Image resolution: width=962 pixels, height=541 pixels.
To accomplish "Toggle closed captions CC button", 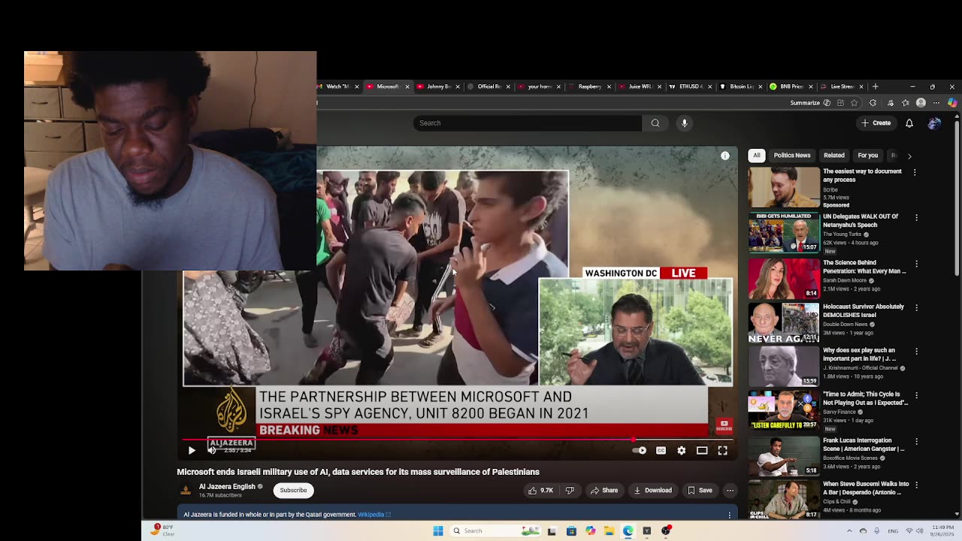I will tap(661, 450).
